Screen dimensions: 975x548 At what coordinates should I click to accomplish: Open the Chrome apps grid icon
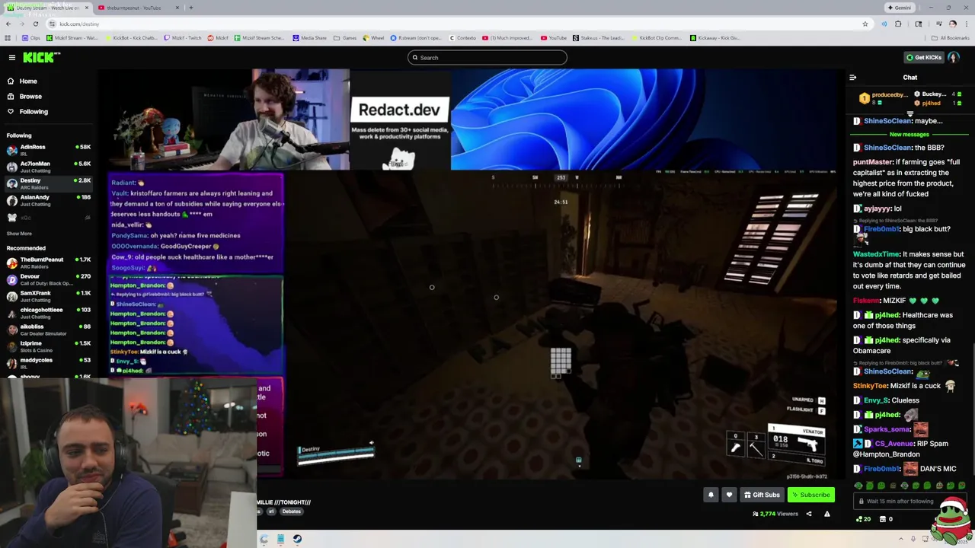pyautogui.click(x=8, y=37)
